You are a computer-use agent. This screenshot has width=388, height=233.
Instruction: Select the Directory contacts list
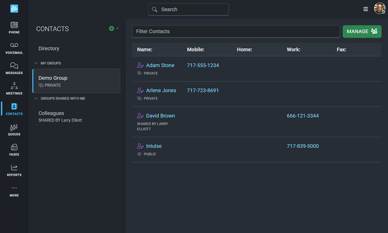pos(49,49)
